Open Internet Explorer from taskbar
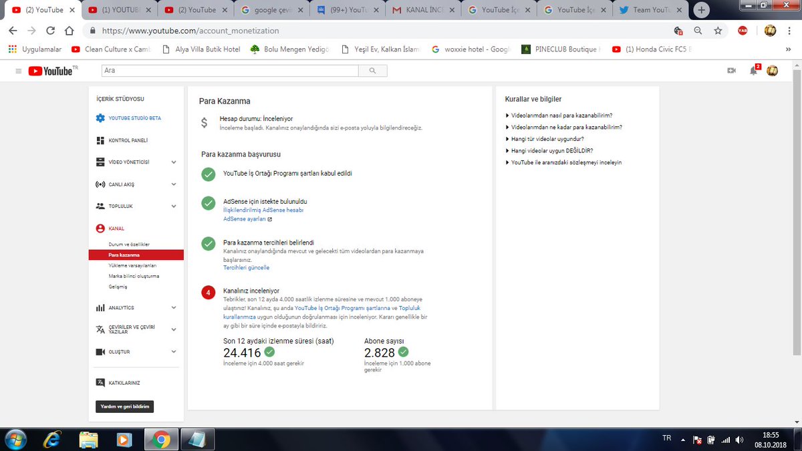802x451 pixels. tap(52, 439)
